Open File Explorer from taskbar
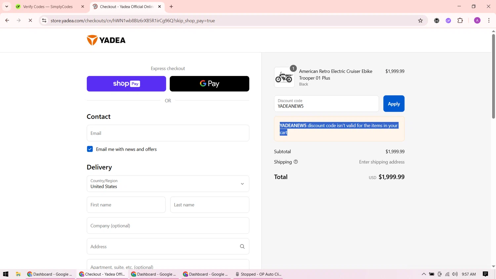Screen dimensions: 496x279 pos(18,274)
